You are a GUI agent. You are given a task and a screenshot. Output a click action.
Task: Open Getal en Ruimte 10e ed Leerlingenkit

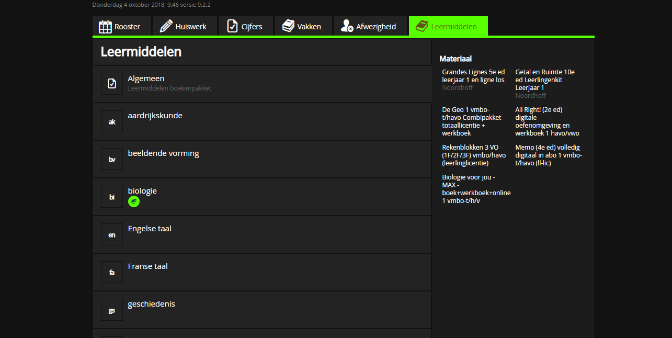[545, 84]
